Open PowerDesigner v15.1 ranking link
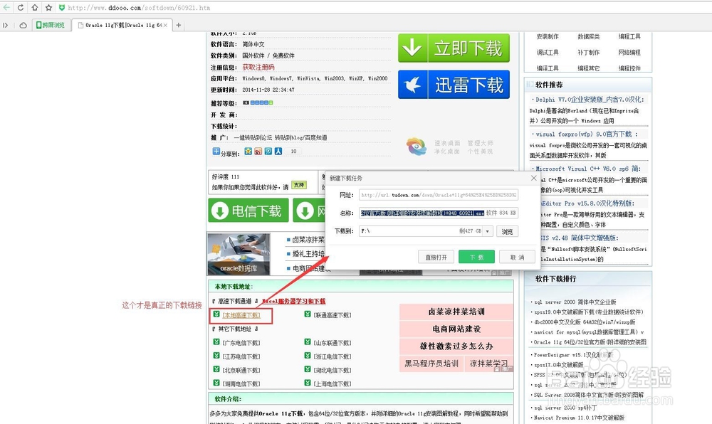 coord(573,355)
